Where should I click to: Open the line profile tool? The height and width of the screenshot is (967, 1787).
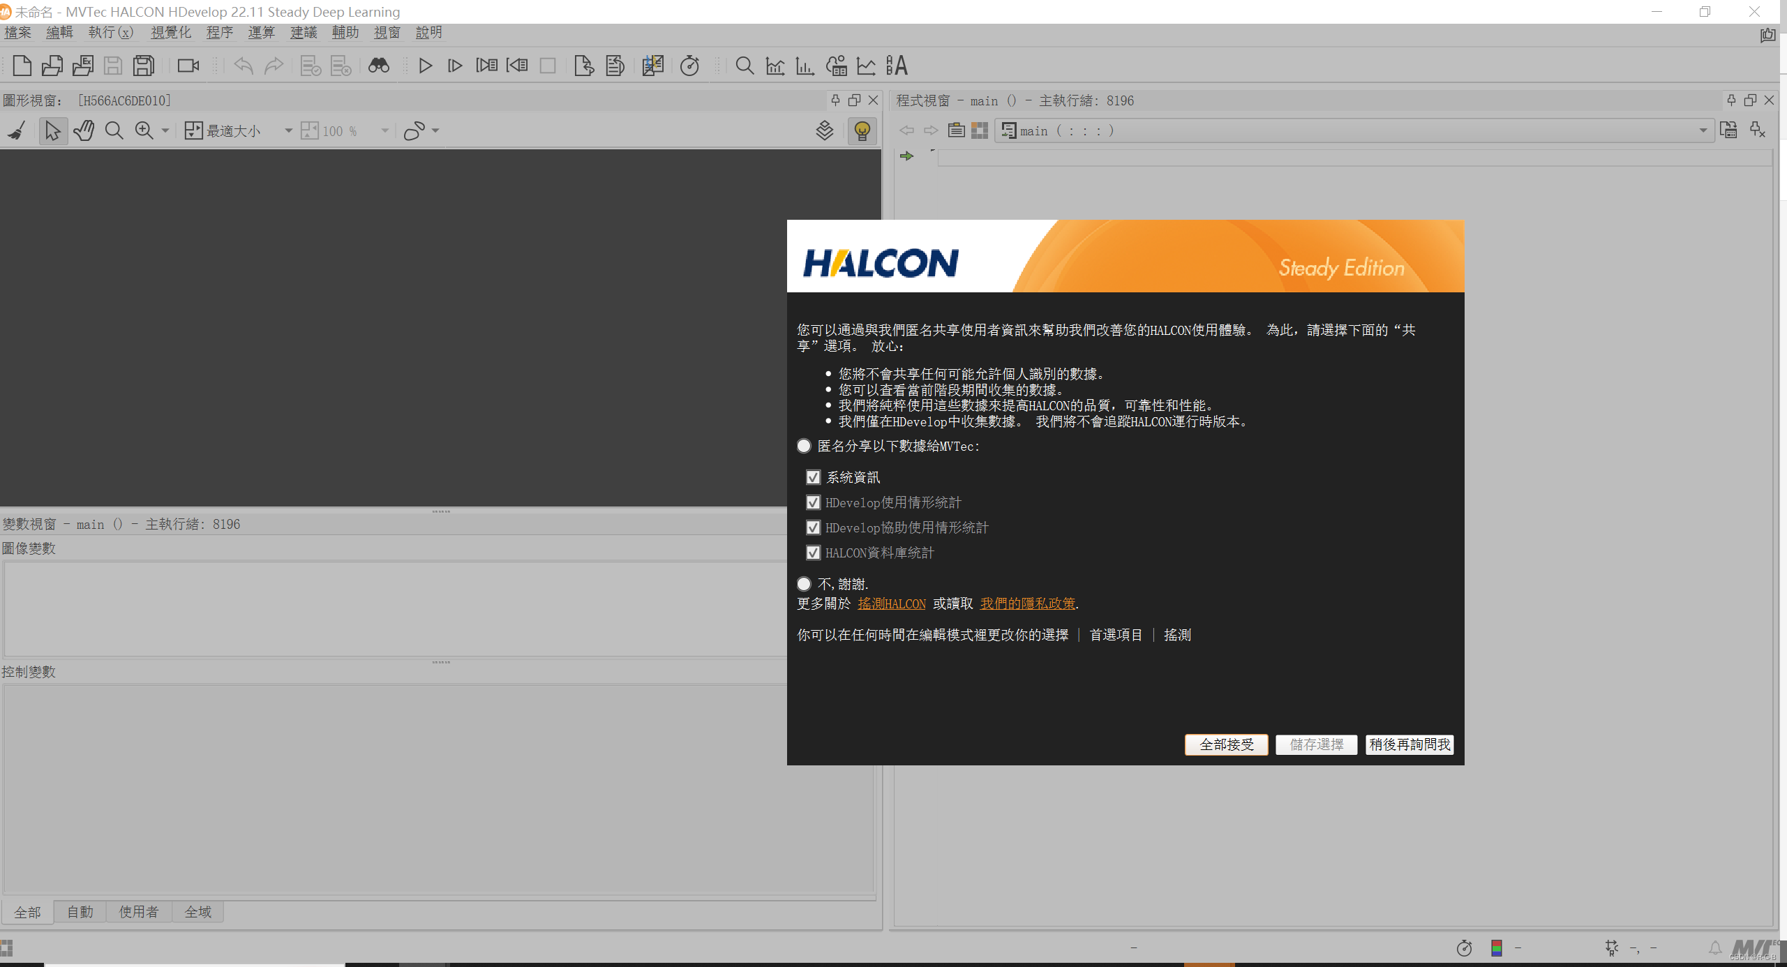click(x=866, y=66)
